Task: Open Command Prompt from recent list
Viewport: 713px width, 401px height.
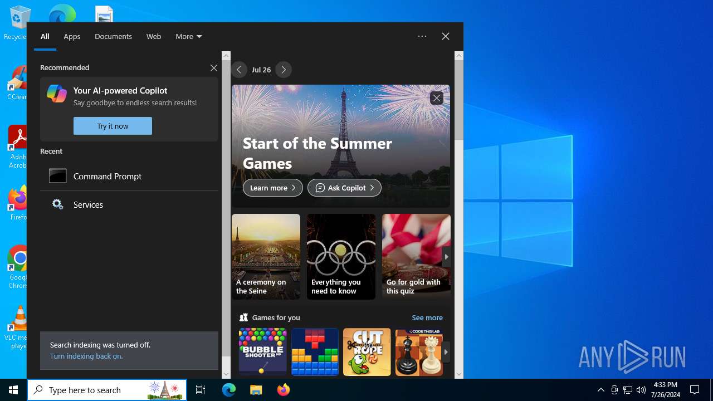Action: [129, 176]
